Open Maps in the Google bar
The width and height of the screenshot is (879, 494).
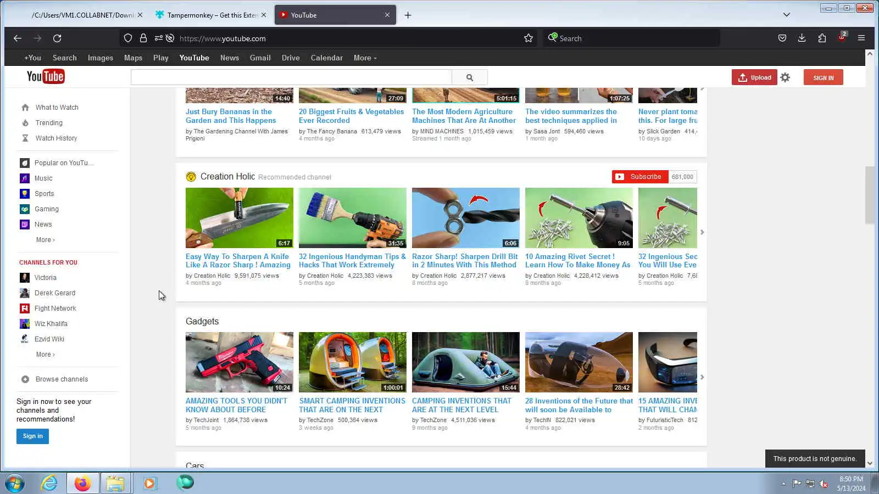click(133, 58)
